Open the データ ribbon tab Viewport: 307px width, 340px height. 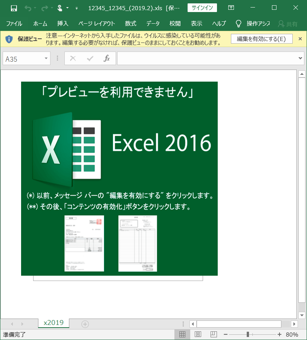153,23
